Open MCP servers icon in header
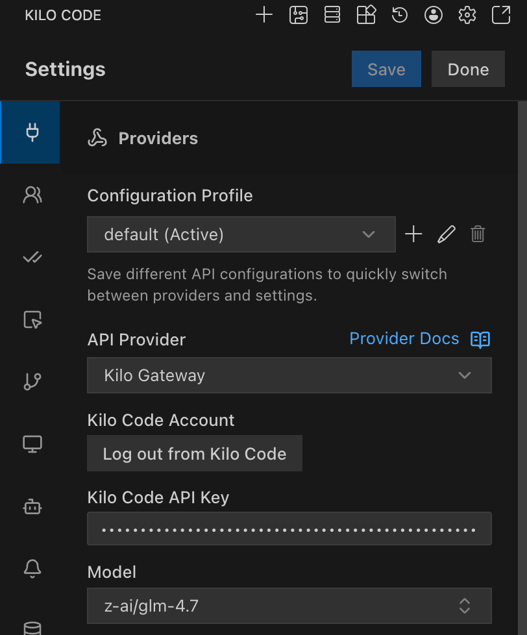The image size is (527, 635). pos(332,16)
